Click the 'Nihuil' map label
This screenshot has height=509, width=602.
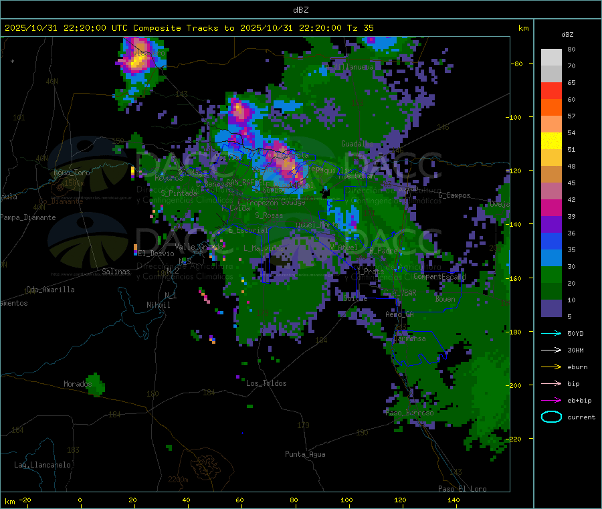point(158,305)
